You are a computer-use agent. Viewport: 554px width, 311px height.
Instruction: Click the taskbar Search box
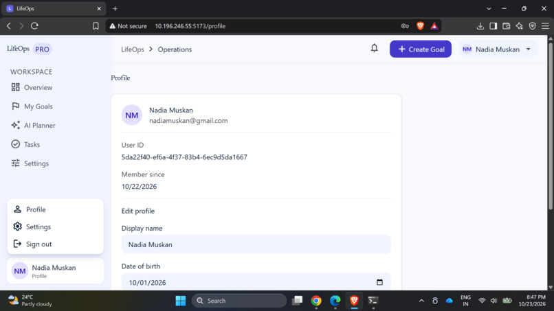(239, 301)
